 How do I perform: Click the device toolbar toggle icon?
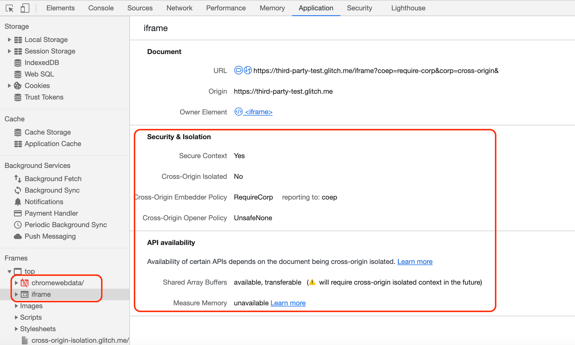pos(24,7)
